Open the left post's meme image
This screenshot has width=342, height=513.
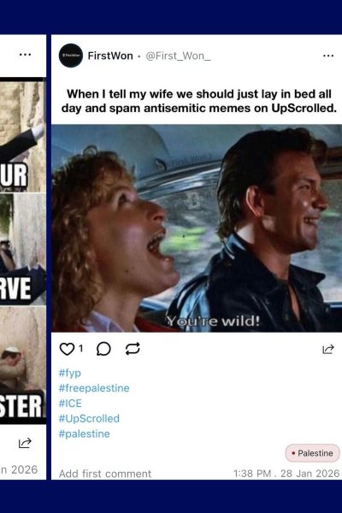tap(22, 251)
